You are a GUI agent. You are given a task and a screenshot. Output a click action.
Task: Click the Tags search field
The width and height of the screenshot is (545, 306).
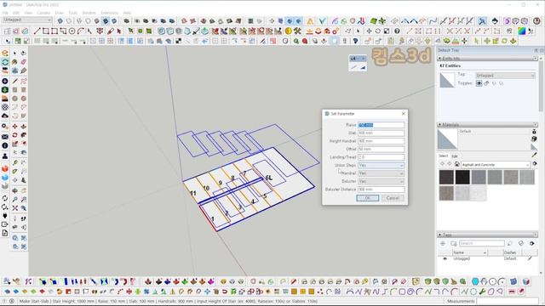click(481, 243)
